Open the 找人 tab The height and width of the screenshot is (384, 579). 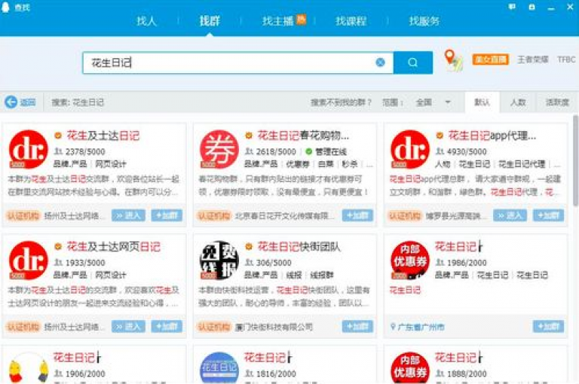point(146,20)
